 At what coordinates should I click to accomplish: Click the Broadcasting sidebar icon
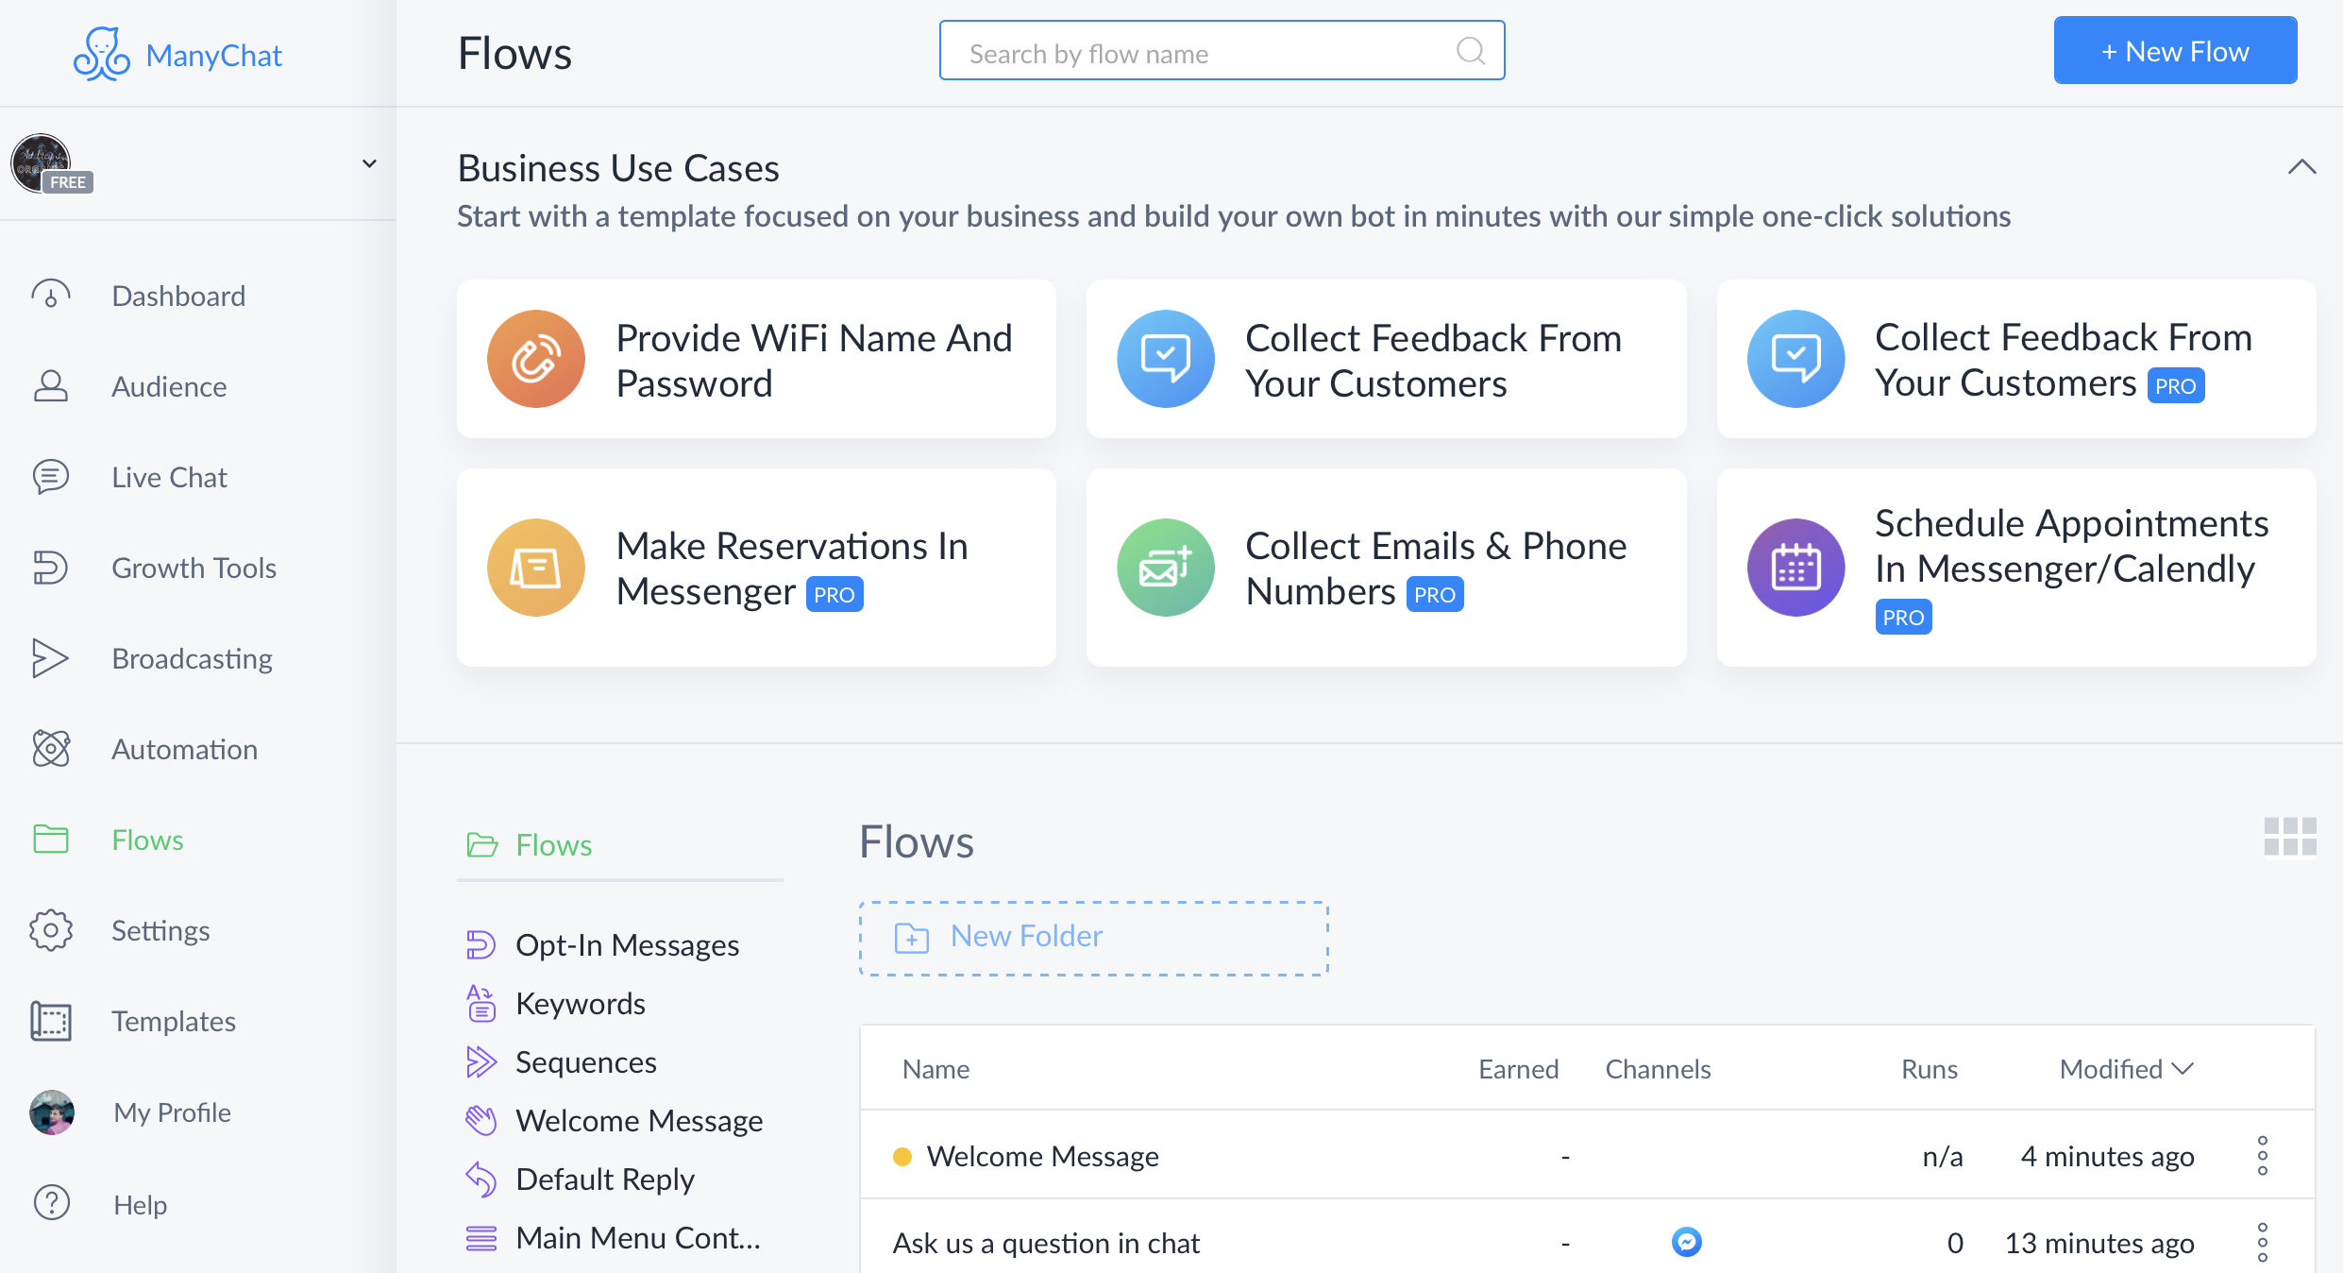(x=55, y=657)
